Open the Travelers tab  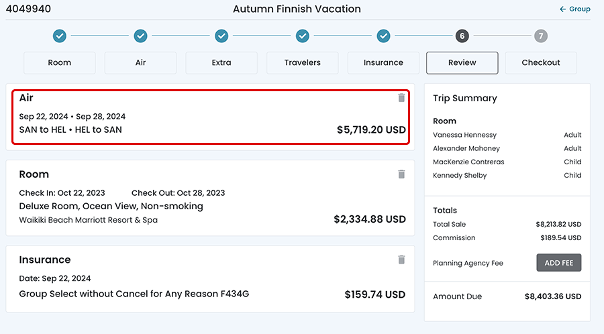point(303,62)
